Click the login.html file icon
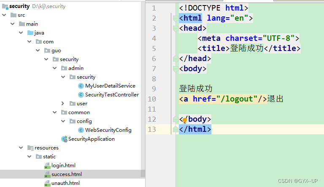 coord(47,166)
